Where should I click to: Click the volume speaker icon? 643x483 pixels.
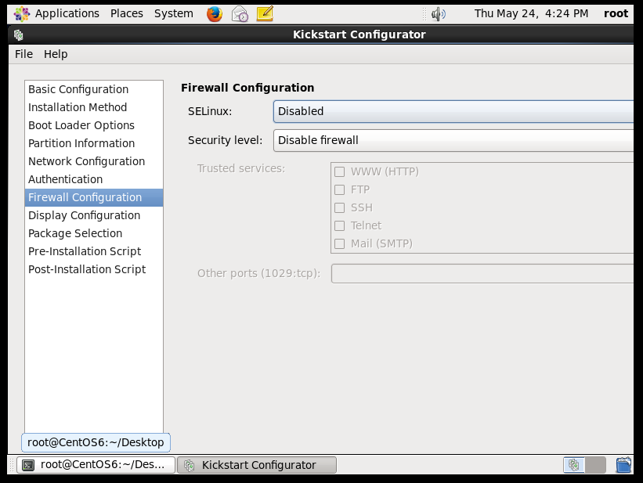pyautogui.click(x=439, y=14)
